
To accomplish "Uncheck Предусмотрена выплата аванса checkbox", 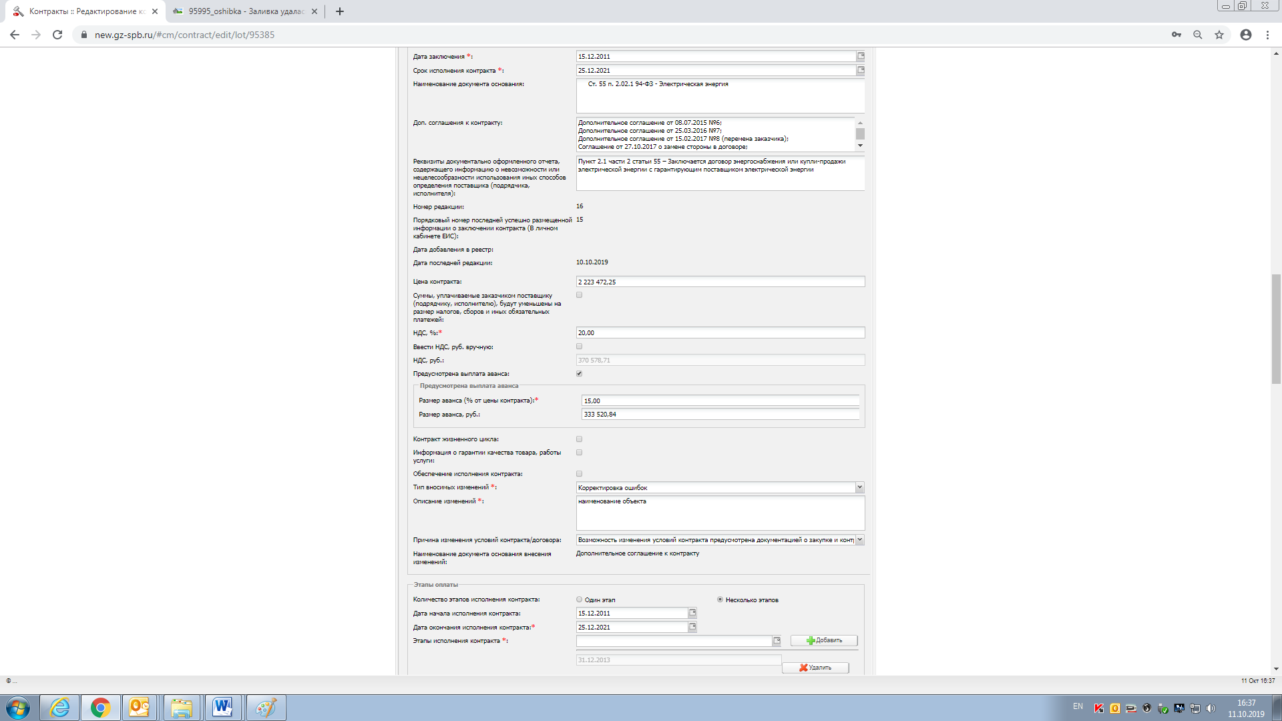I will coord(579,374).
